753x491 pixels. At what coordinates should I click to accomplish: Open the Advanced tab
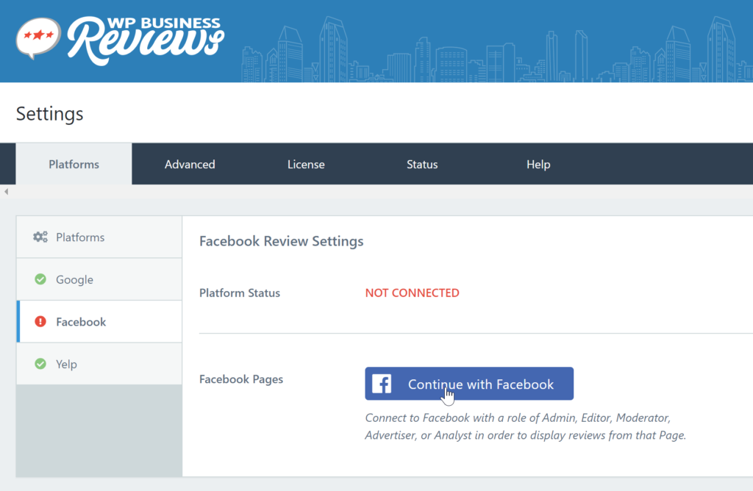[x=190, y=164]
